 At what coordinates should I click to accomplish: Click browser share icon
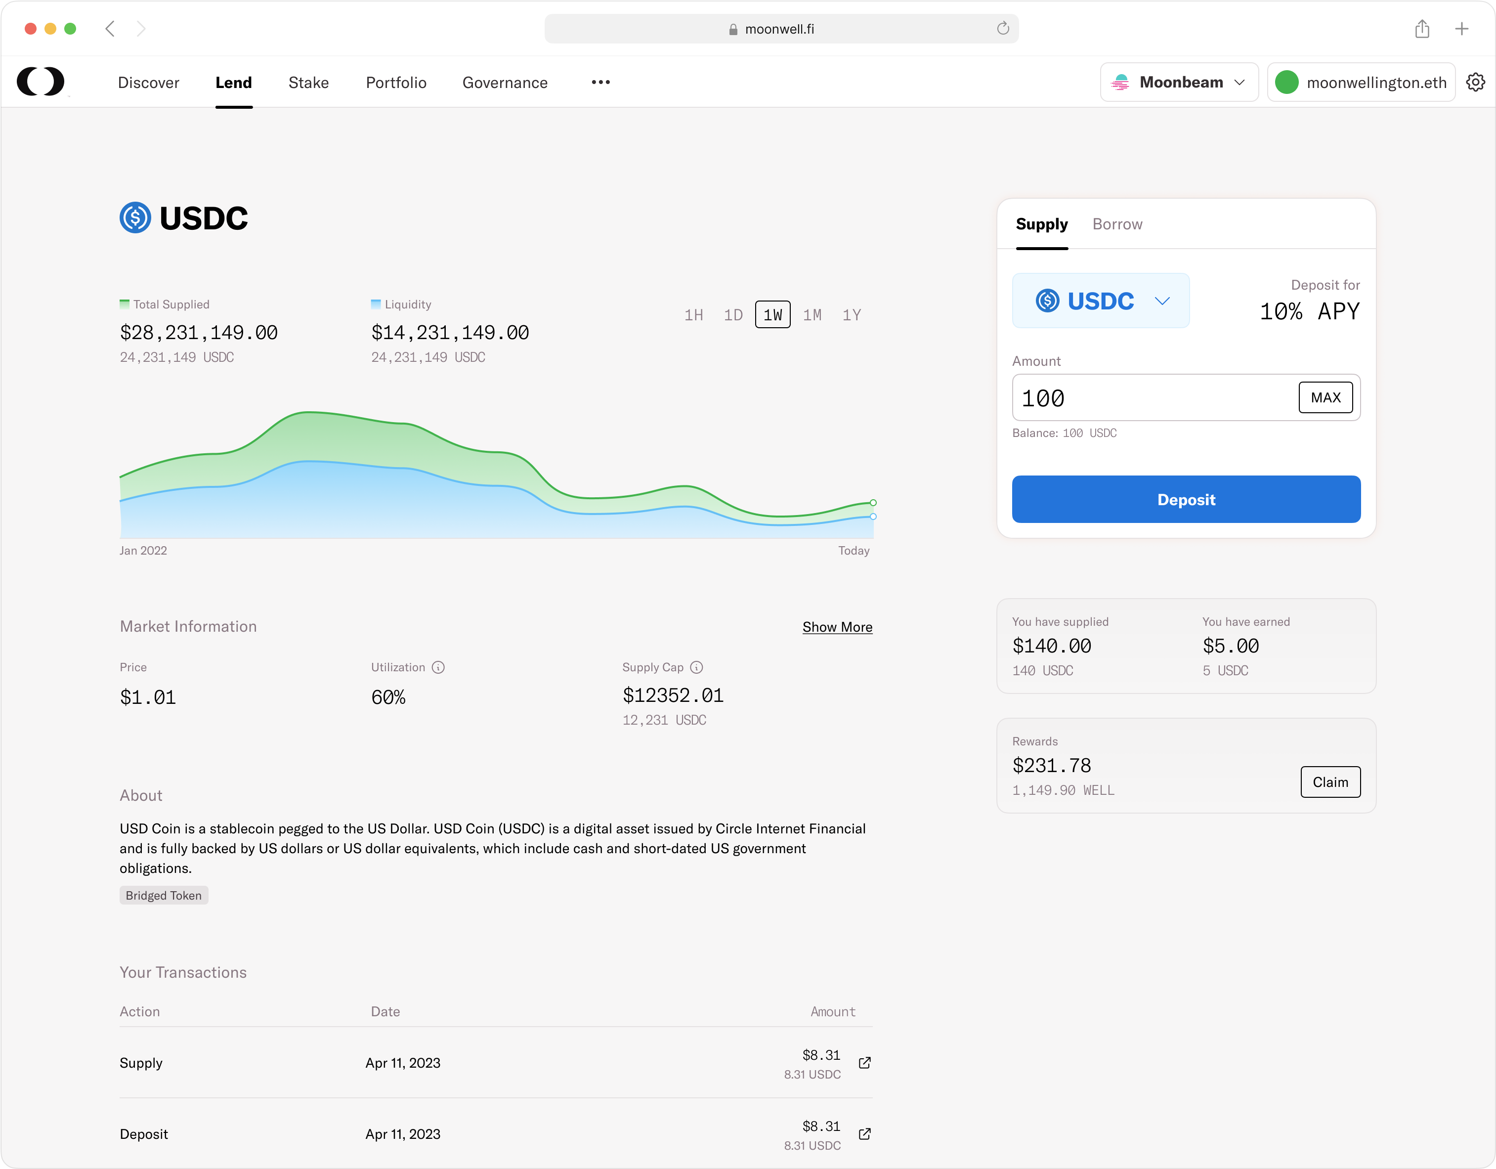click(x=1422, y=29)
